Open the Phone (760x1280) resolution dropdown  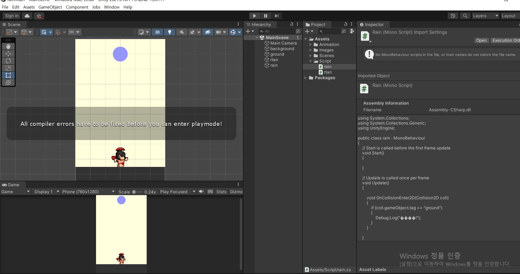pyautogui.click(x=88, y=192)
